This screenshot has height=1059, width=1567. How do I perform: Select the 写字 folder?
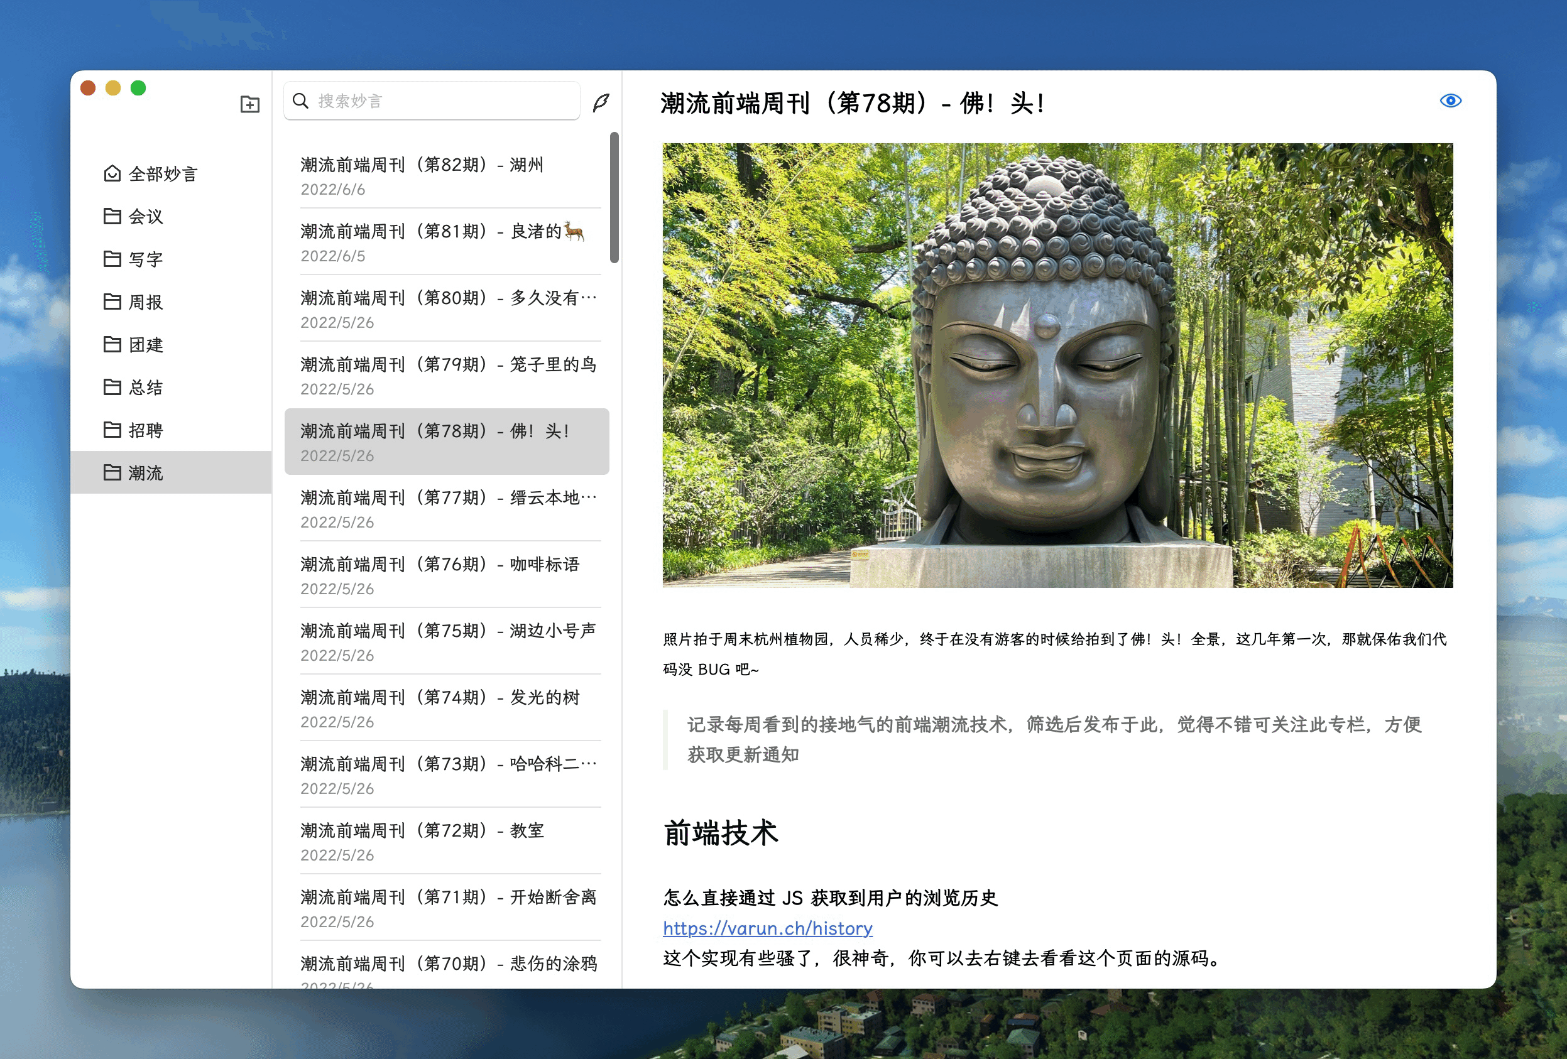145,259
